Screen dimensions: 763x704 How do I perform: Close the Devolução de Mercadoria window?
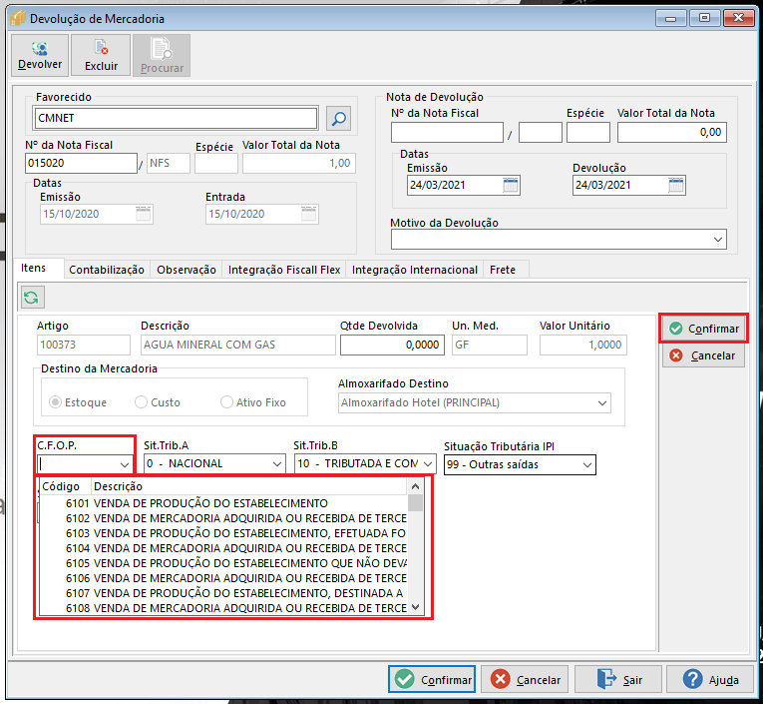(739, 19)
